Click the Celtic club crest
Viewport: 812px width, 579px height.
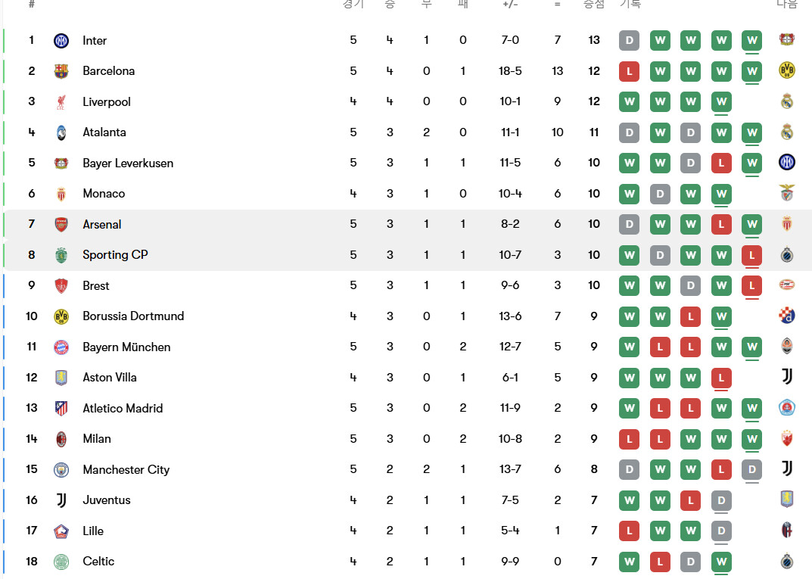coord(61,562)
